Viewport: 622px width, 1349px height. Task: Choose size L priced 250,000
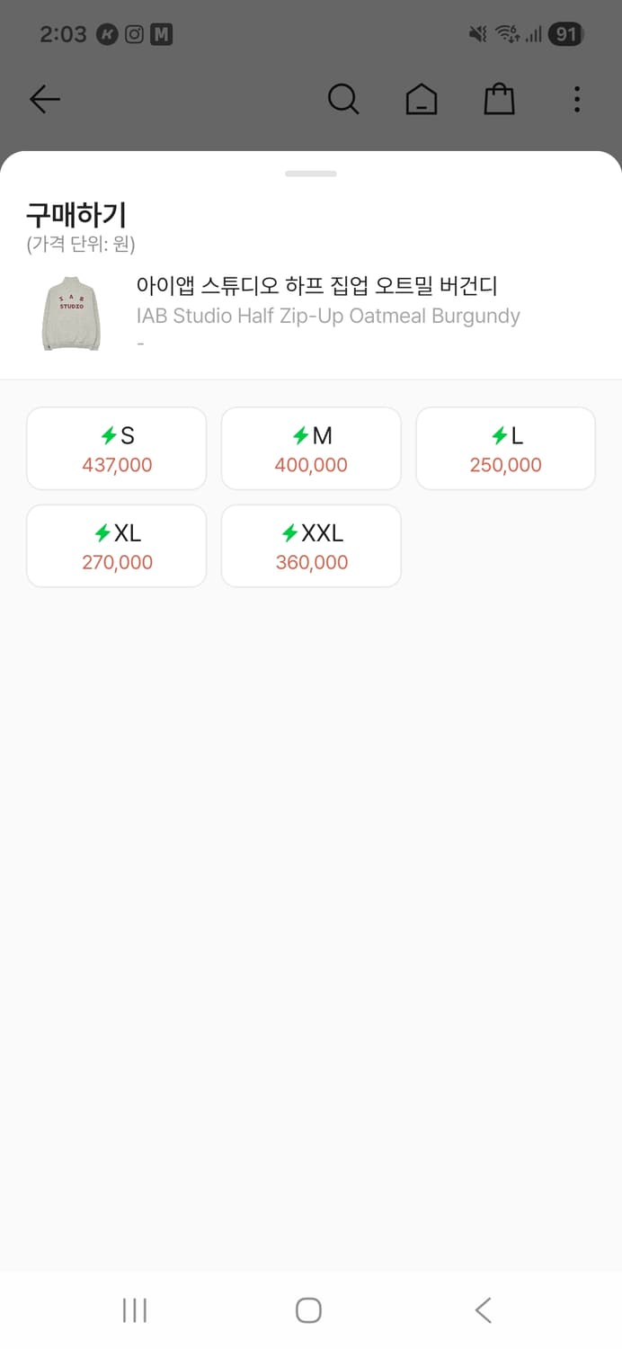tap(505, 449)
